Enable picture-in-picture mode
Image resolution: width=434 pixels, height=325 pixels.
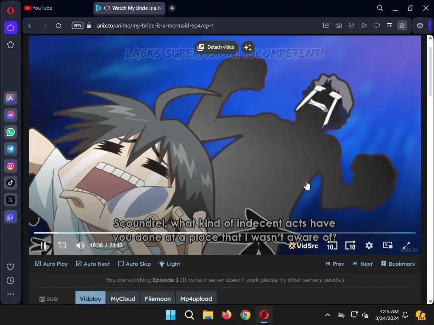click(x=387, y=245)
